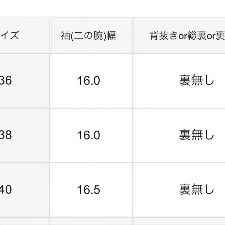Select 裏無し in the size 36 row
The height and width of the screenshot is (225, 225).
tap(196, 81)
